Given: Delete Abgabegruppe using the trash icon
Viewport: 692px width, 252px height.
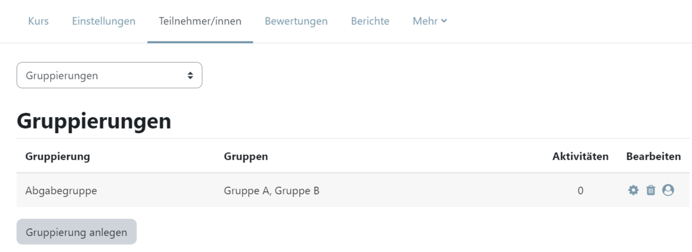Looking at the screenshot, I should [650, 190].
